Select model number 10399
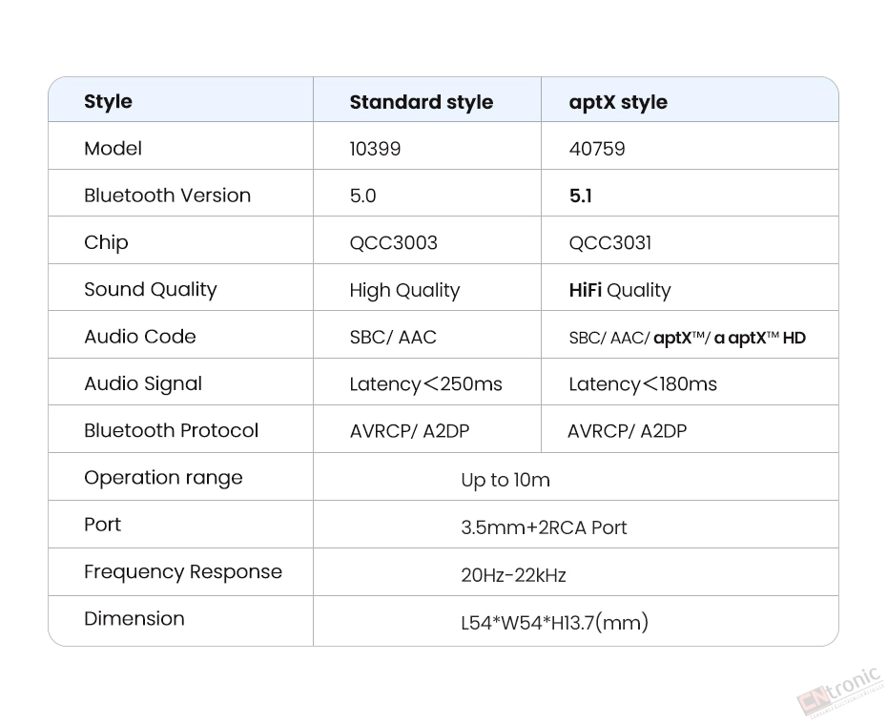887x723 pixels. pos(375,149)
